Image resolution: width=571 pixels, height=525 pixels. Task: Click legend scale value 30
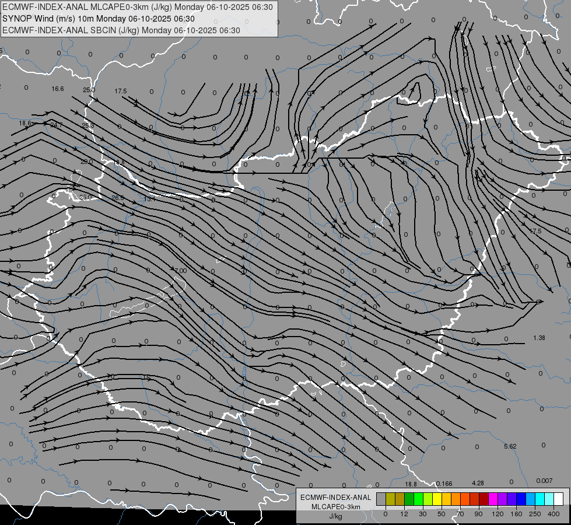tap(422, 514)
